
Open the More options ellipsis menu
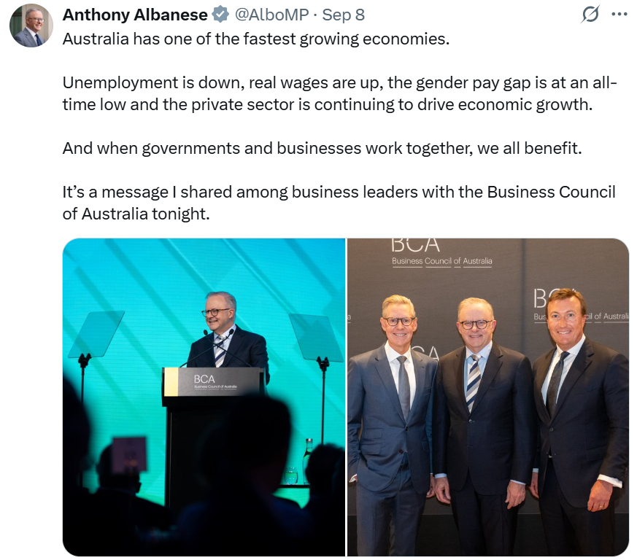[619, 14]
